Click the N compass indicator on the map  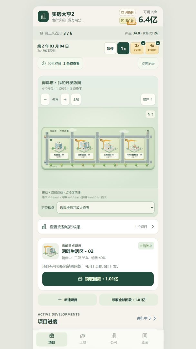point(150,114)
